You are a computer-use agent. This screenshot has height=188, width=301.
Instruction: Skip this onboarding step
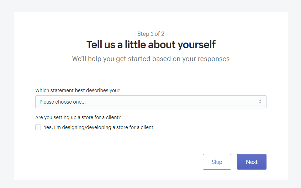(x=217, y=162)
